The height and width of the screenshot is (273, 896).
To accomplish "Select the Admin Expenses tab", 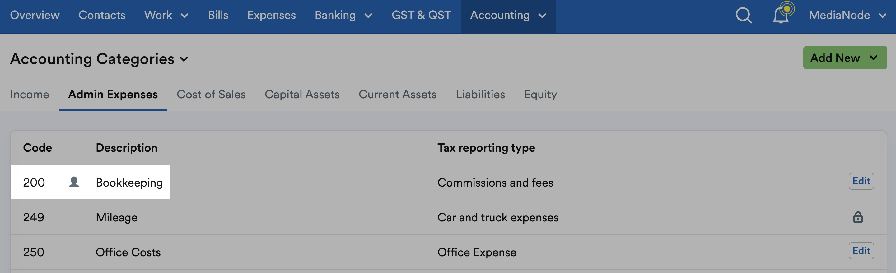I will 113,94.
